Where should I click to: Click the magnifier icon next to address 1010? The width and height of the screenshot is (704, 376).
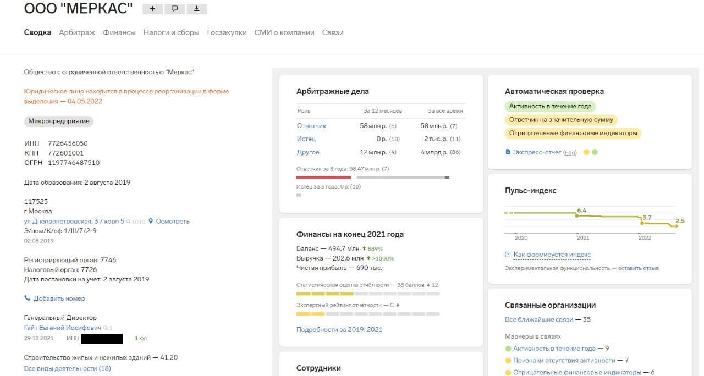tap(129, 222)
